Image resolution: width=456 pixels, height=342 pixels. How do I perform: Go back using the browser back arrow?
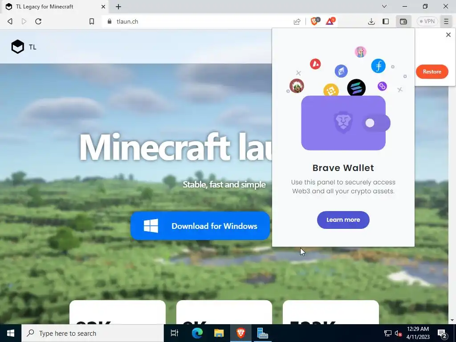10,21
